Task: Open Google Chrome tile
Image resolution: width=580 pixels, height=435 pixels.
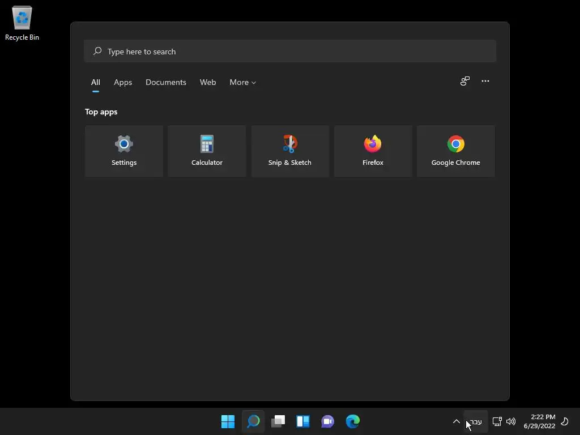Action: (x=456, y=151)
